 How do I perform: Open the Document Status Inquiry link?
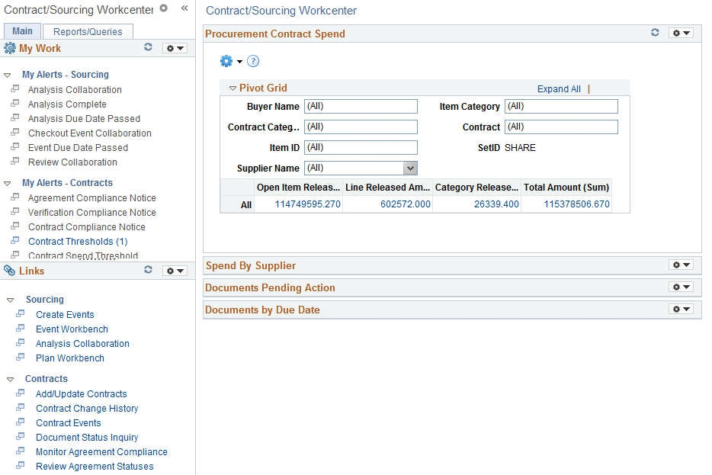[87, 438]
